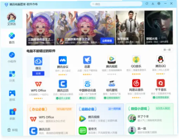Viewport: 179px width, 140px height.
Task: Click the 哇叽壁纸 app icon
Action: tap(112, 83)
